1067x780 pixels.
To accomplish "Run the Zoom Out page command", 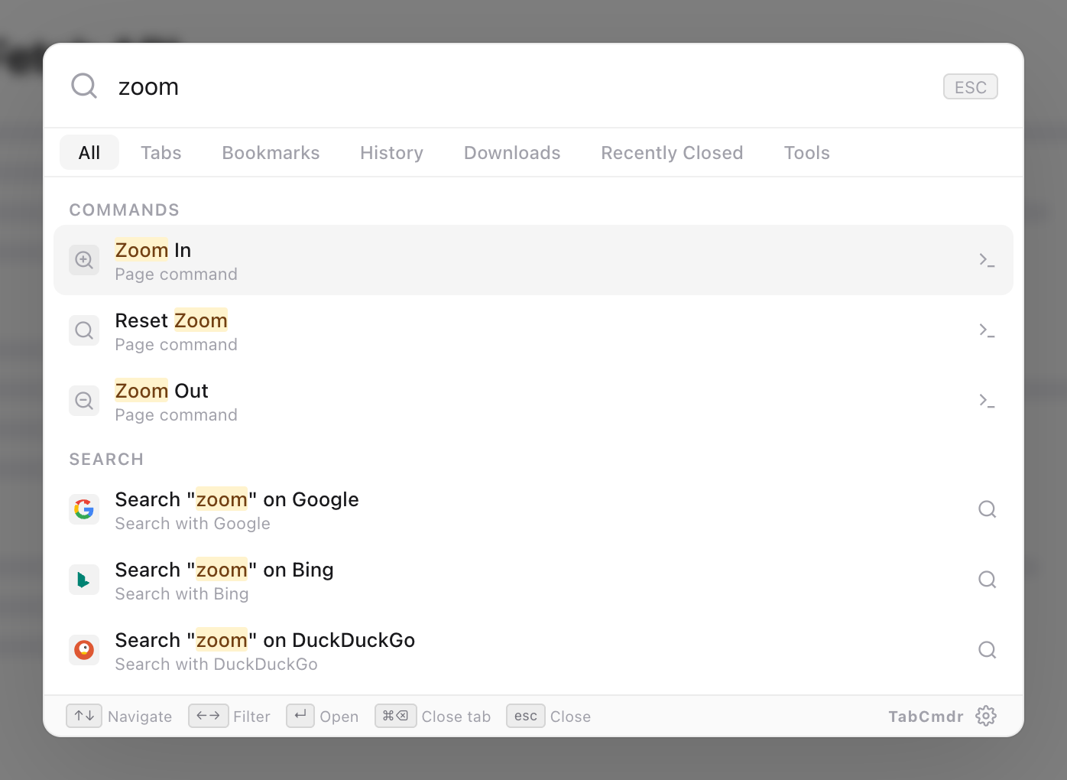I will [x=533, y=401].
